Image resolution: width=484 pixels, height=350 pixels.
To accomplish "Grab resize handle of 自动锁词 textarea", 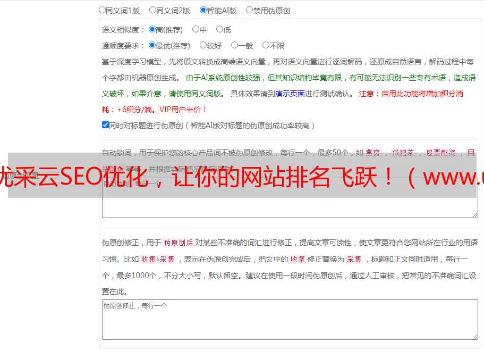I will (x=475, y=215).
